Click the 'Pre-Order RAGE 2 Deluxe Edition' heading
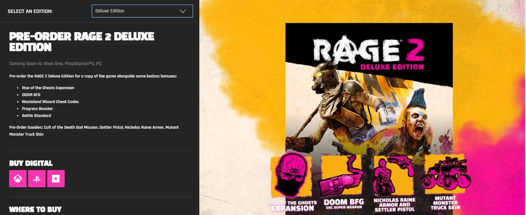 [82, 42]
